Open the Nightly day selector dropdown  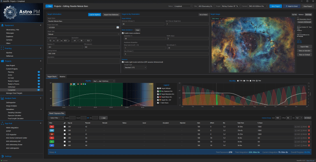click(x=104, y=81)
